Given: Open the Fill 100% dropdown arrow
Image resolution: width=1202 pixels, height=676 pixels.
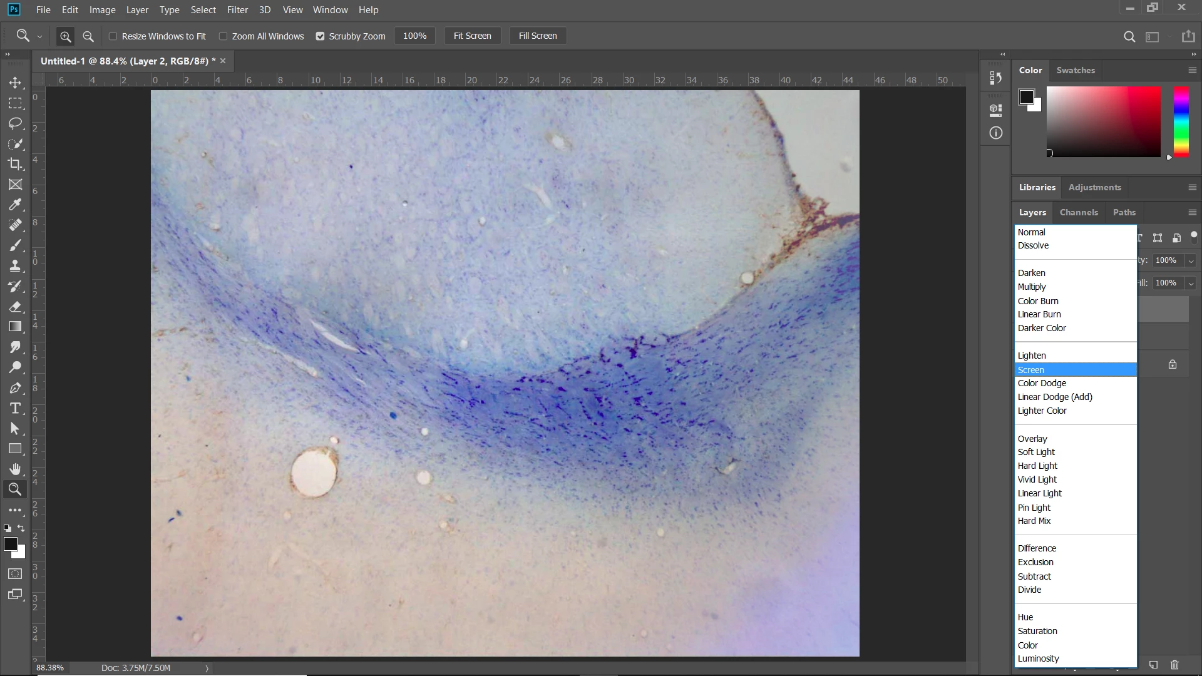Looking at the screenshot, I should [x=1191, y=283].
